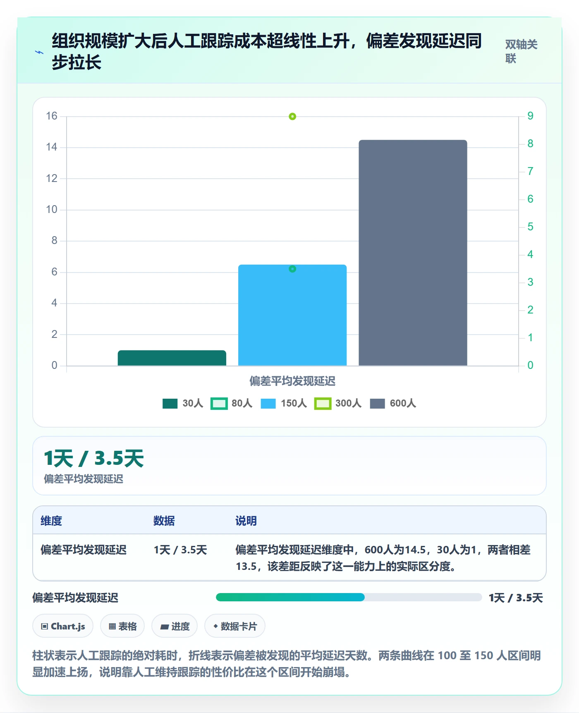
Task: Click the green data point on the blue bar
Action: pos(292,269)
